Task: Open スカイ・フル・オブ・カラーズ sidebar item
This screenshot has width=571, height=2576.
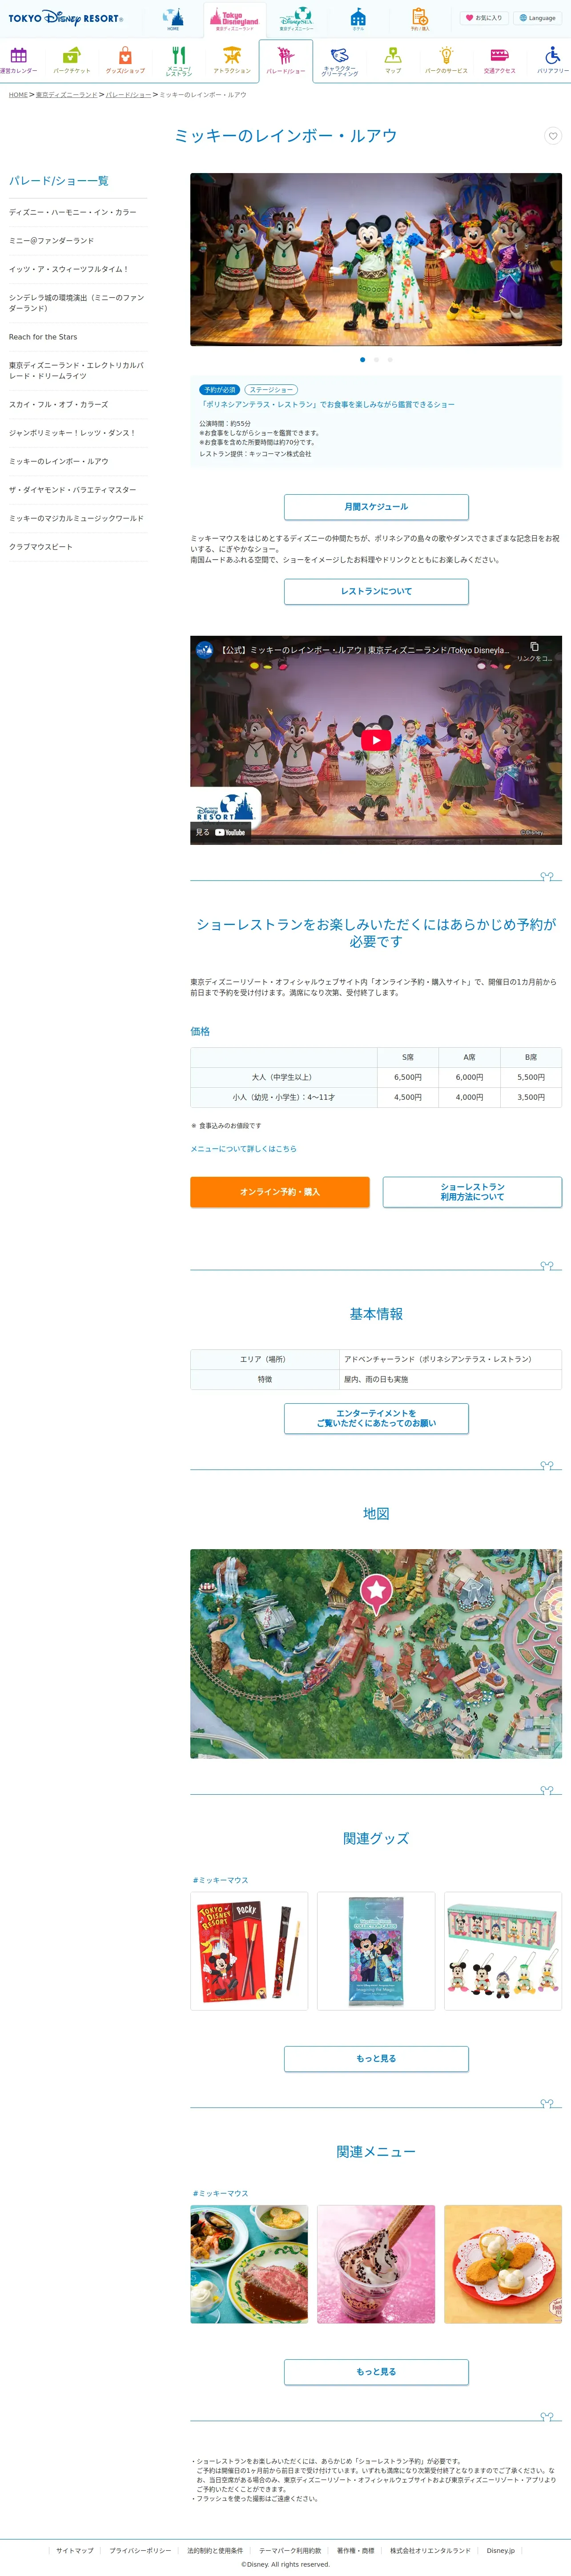Action: pos(78,405)
